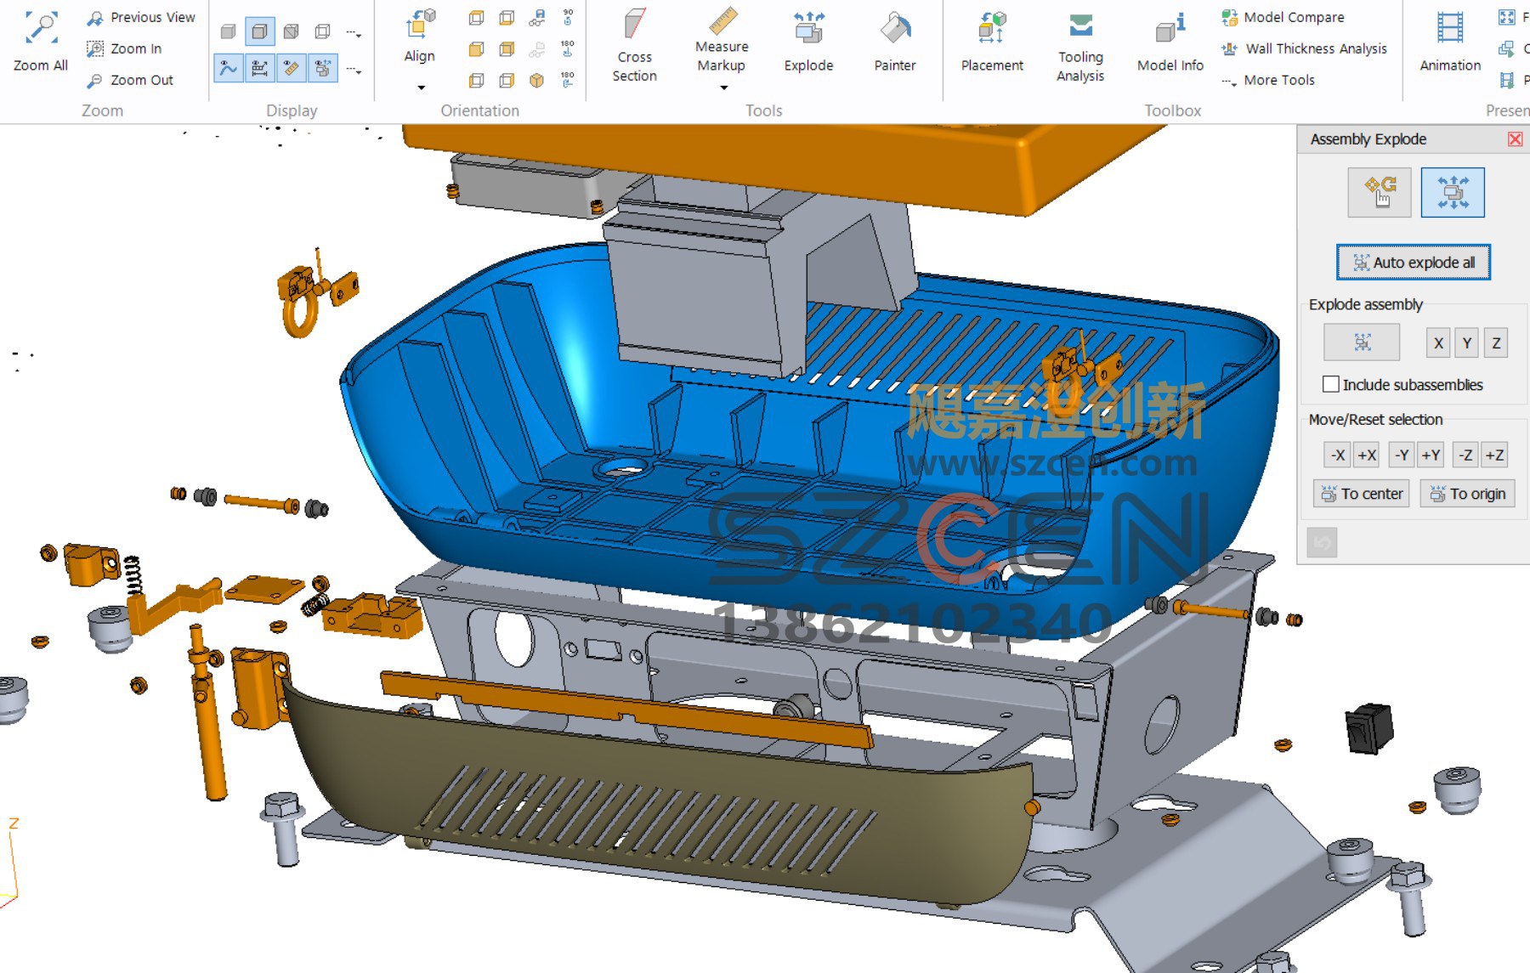Toggle shaded with edges display mode
Image resolution: width=1530 pixels, height=973 pixels.
click(260, 32)
